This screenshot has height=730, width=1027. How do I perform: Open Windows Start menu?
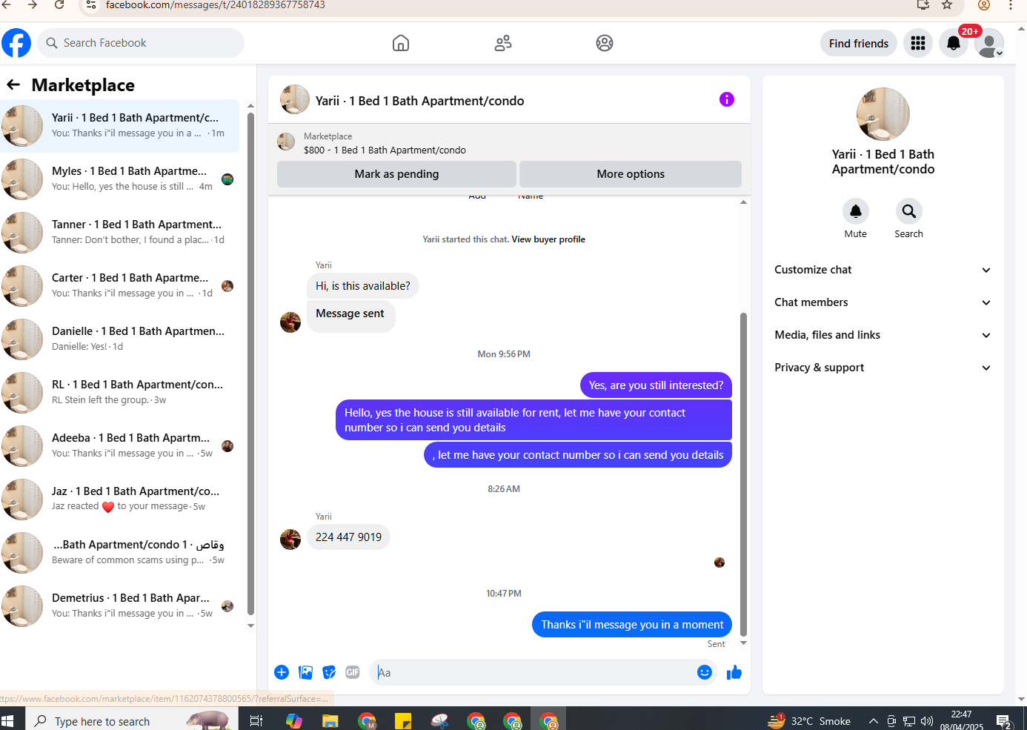[8, 720]
